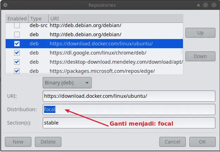Uncheck the mendeley.com repository checkbox
Image resolution: width=220 pixels, height=152 pixels.
click(17, 62)
